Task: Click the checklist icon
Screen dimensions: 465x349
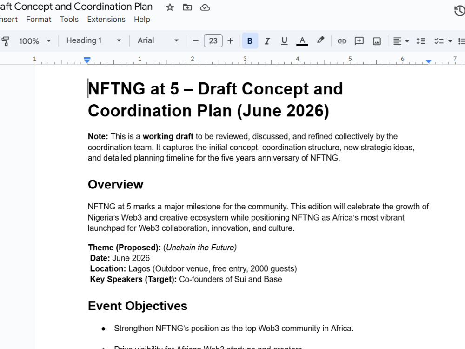Action: click(x=439, y=41)
